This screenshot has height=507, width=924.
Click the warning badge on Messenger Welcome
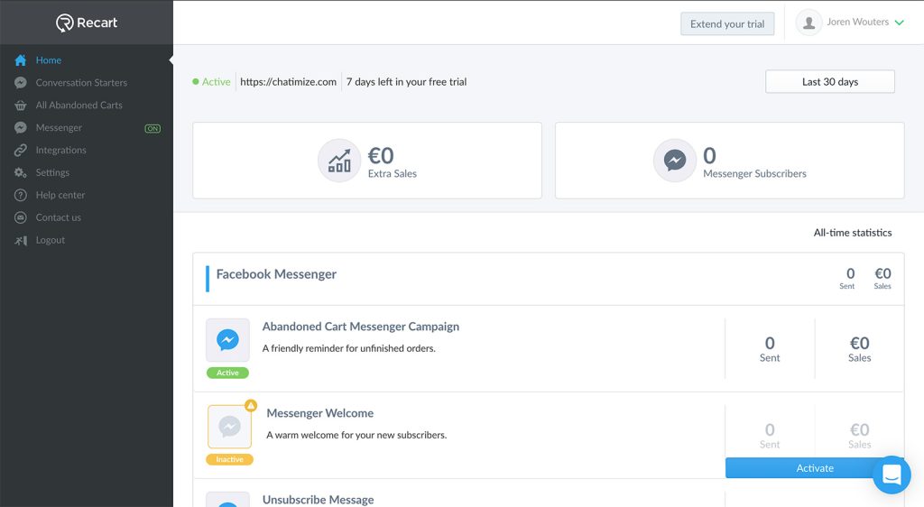[251, 405]
